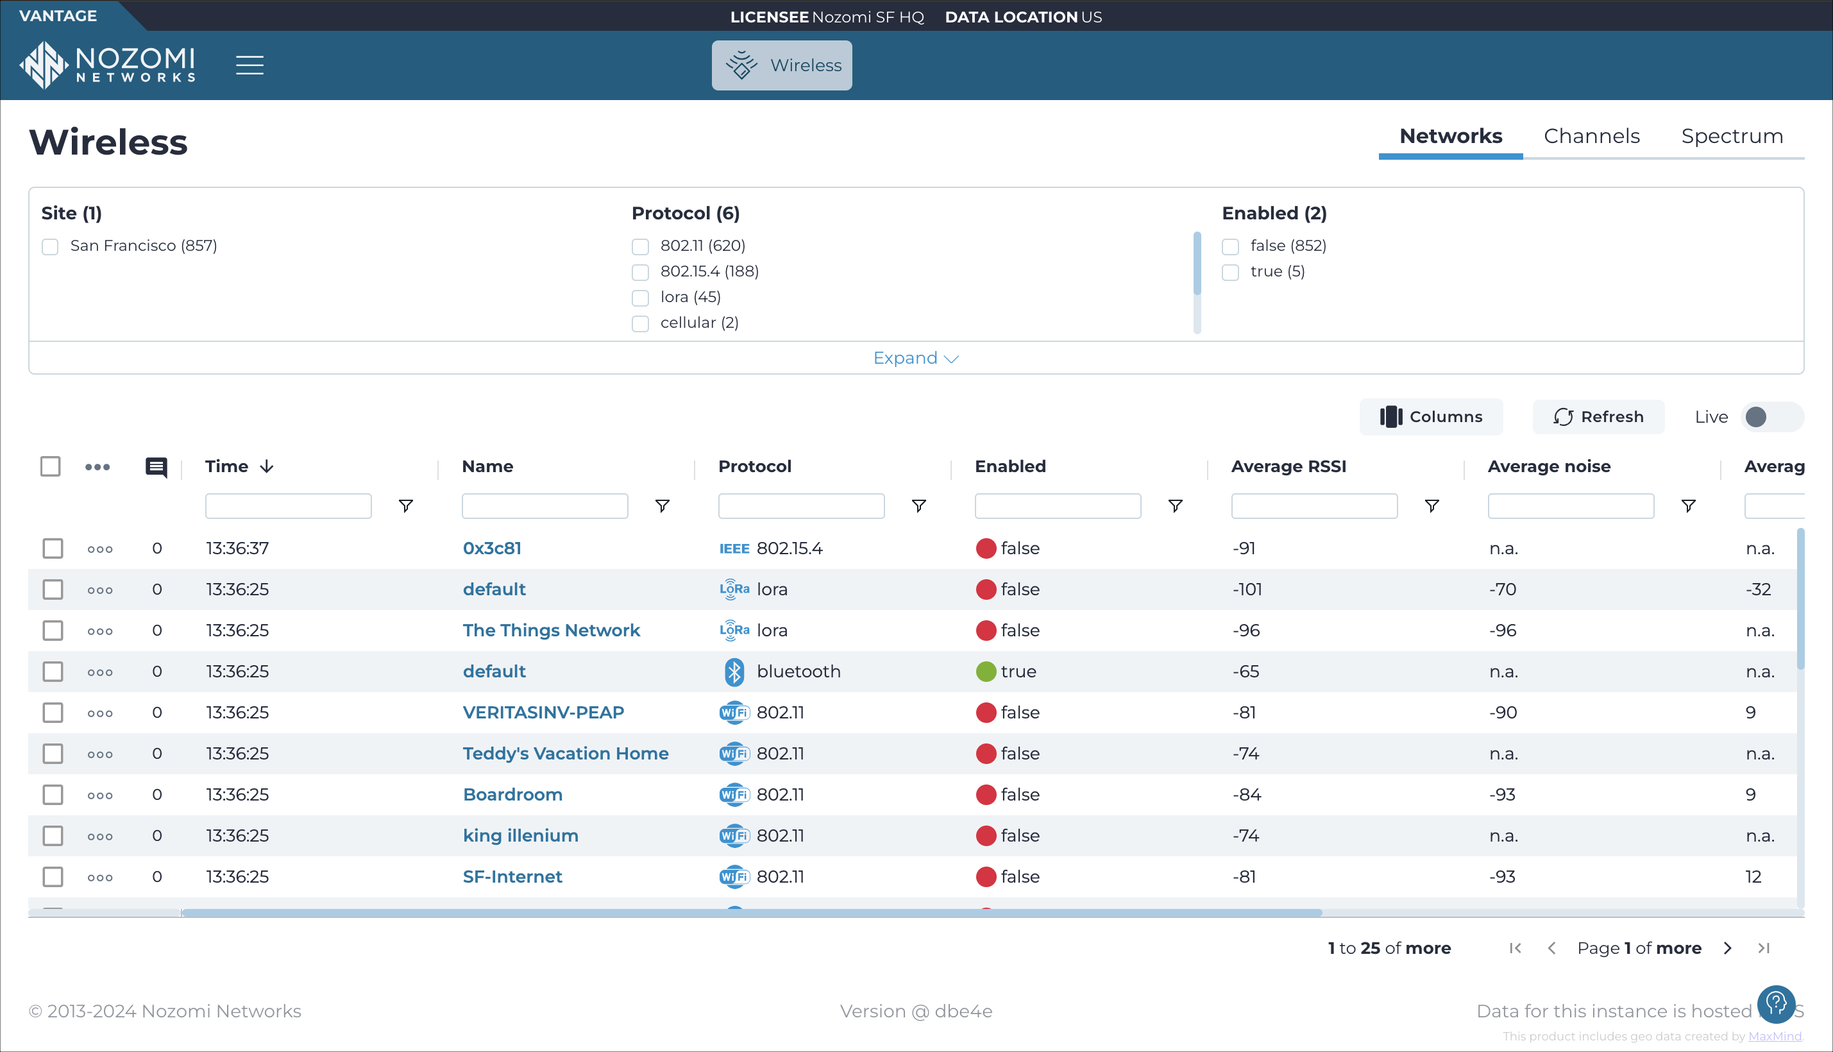Check the Enabled true filter
Screen dimensions: 1833x1052
click(x=1231, y=273)
